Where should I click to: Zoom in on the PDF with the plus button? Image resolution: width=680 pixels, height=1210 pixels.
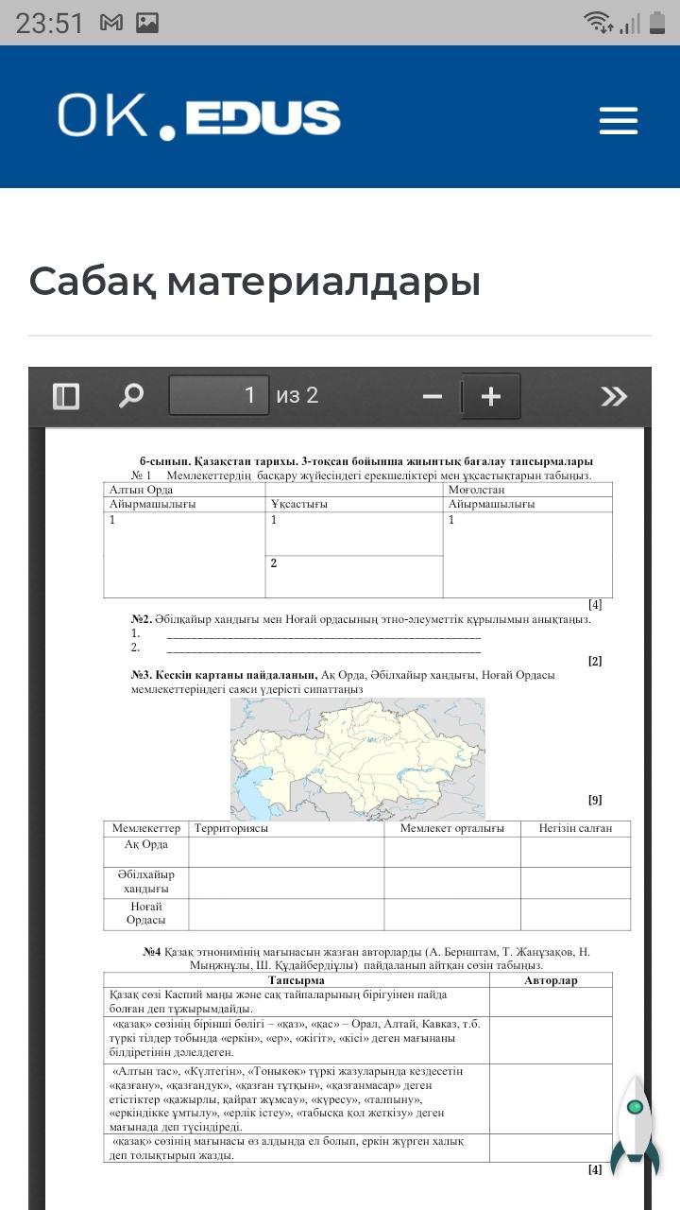coord(490,396)
